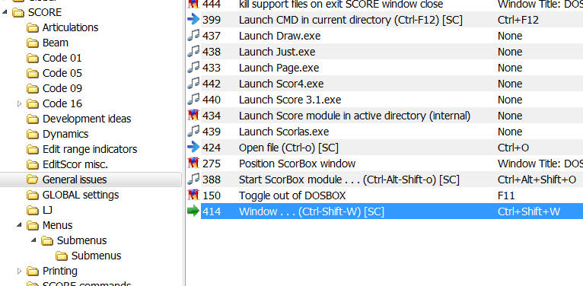Click the blue arrow icon for Open file macro

(193, 148)
